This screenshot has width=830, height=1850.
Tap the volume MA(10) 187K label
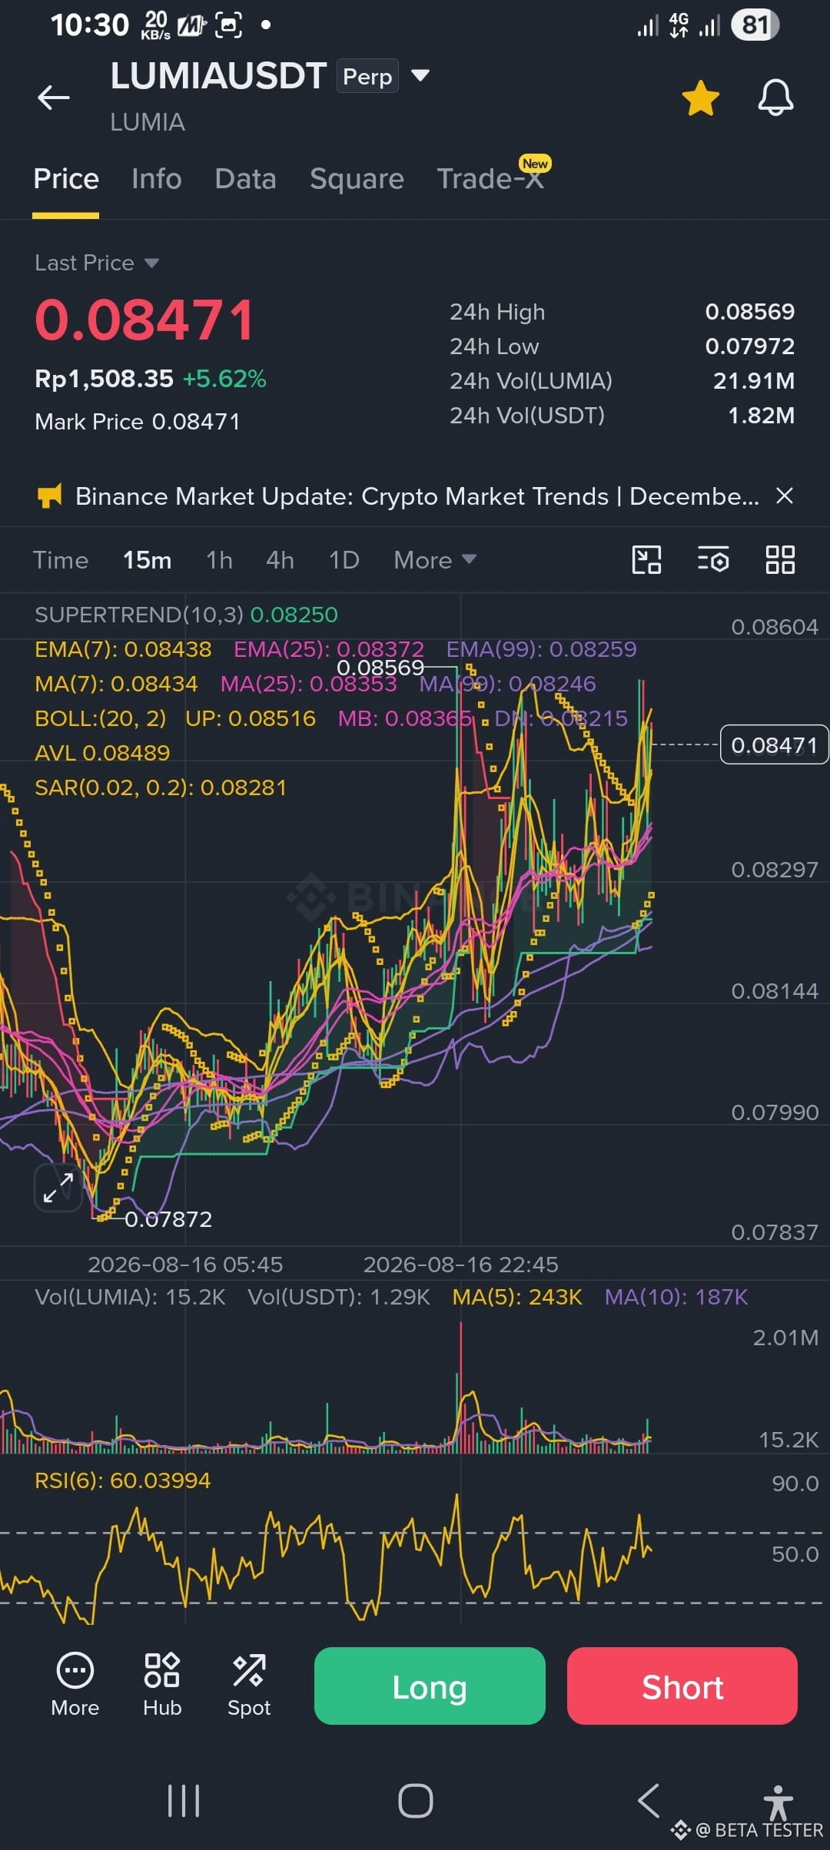676,1297
